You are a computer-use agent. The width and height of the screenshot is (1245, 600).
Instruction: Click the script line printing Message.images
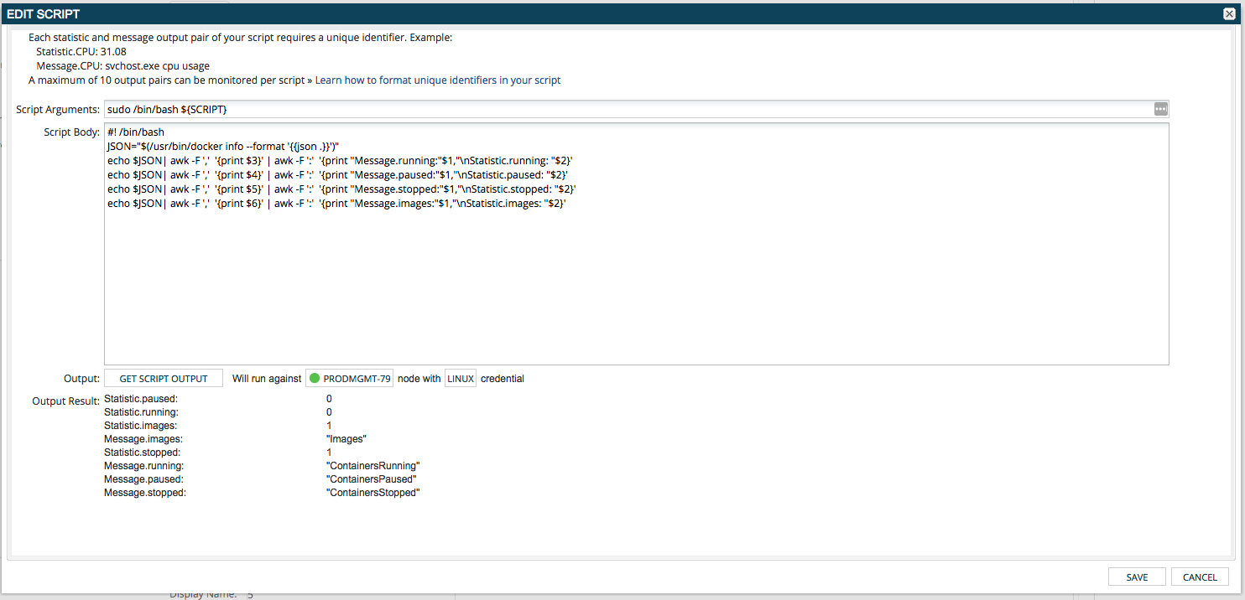[337, 203]
